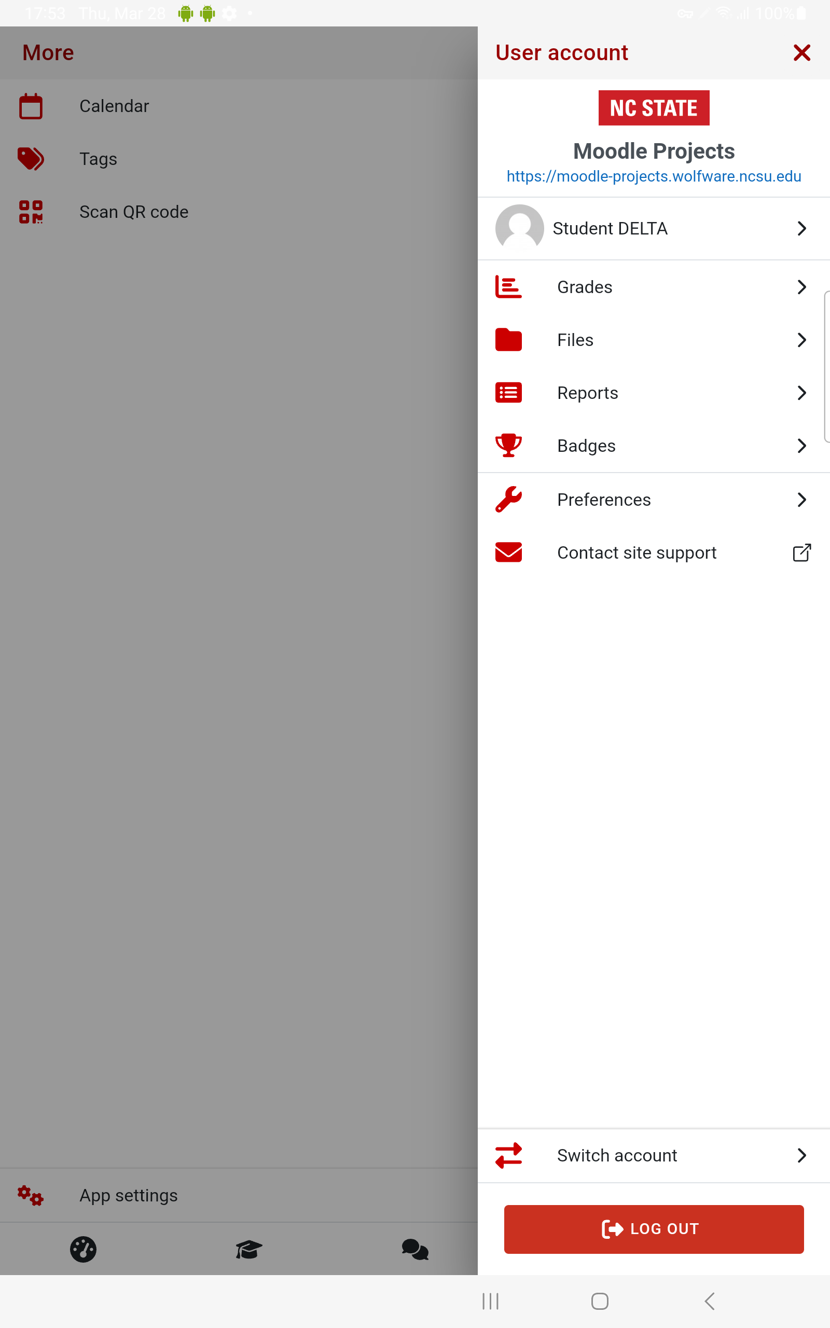
Task: Tap the first Android robot notification icon
Action: pyautogui.click(x=186, y=13)
